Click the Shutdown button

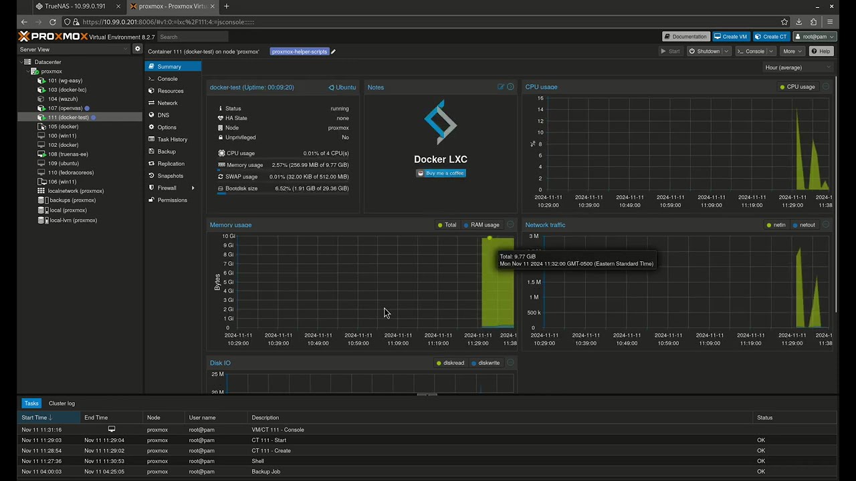tap(704, 51)
